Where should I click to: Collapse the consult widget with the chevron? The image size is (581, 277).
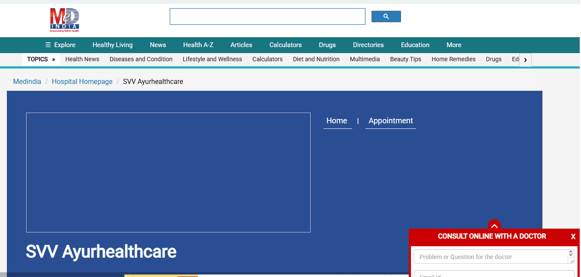tap(494, 225)
